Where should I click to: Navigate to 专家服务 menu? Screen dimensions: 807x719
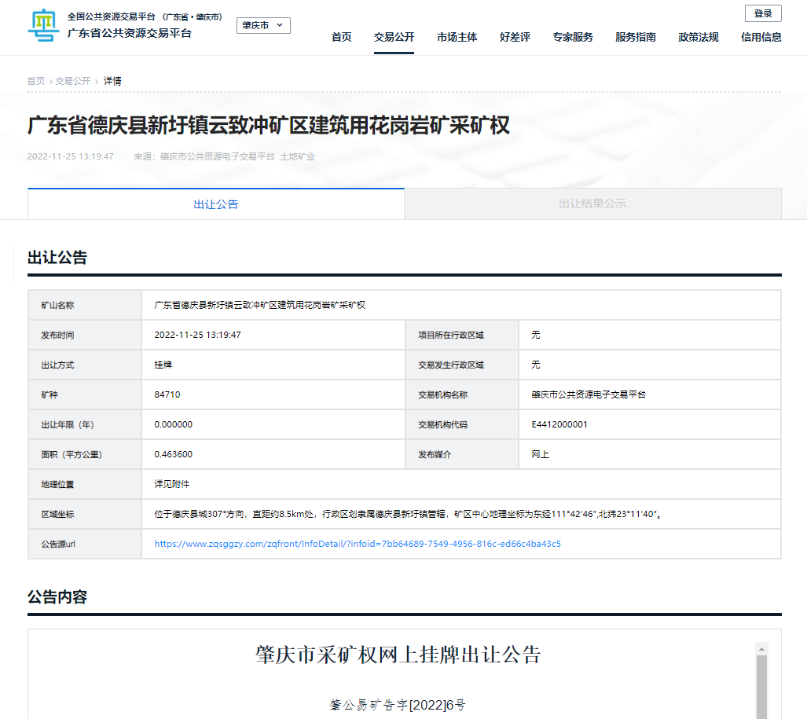pos(572,37)
